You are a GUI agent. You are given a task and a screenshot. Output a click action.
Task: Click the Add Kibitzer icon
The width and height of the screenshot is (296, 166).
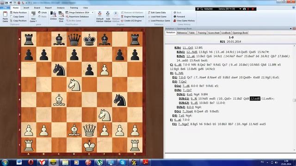108,17
